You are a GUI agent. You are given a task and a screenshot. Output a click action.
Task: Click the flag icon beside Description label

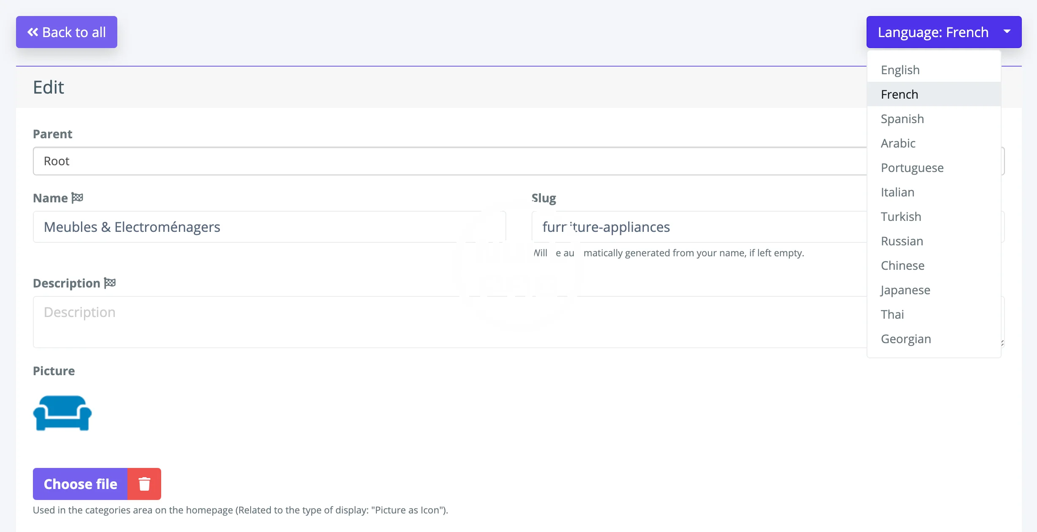click(x=110, y=283)
